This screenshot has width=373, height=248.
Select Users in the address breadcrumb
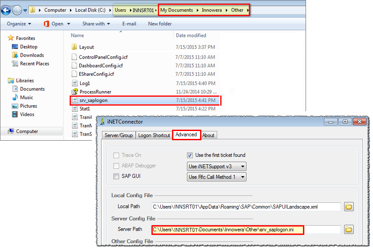click(120, 10)
